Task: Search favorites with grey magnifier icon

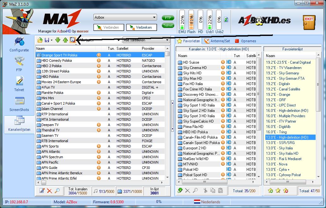Action: click(x=195, y=190)
